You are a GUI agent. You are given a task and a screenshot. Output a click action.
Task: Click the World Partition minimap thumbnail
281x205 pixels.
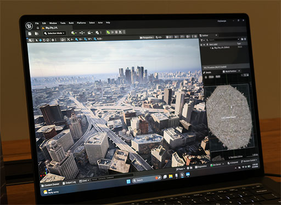230,117
